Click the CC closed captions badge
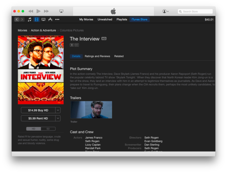Screen dimensions: 227x173 click(x=76, y=45)
